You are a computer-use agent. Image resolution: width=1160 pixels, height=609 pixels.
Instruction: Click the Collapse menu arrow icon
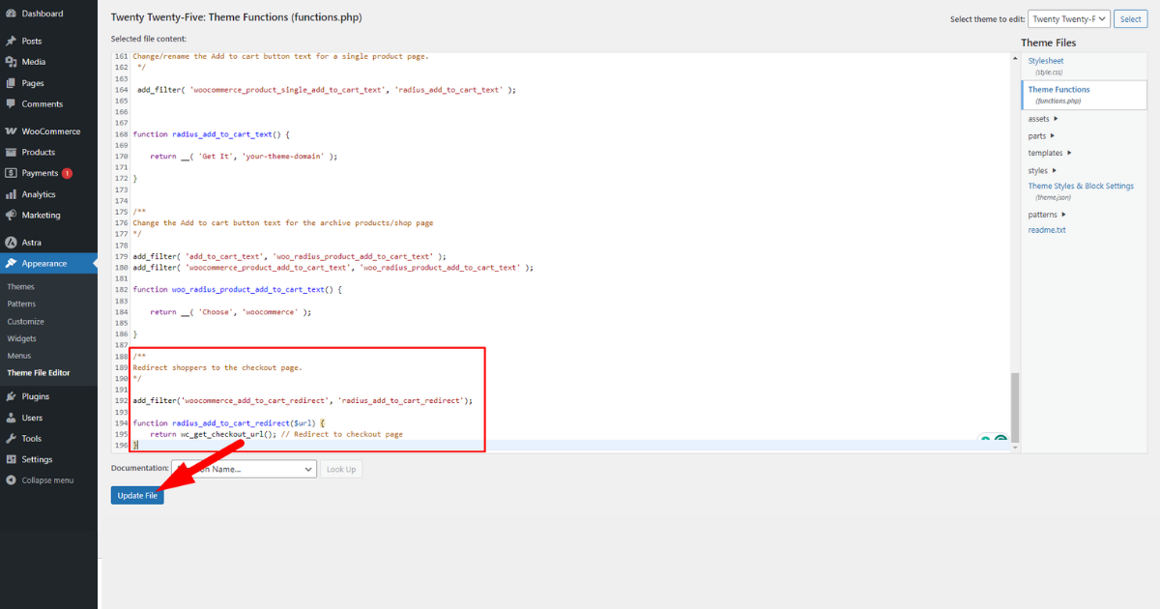(11, 480)
